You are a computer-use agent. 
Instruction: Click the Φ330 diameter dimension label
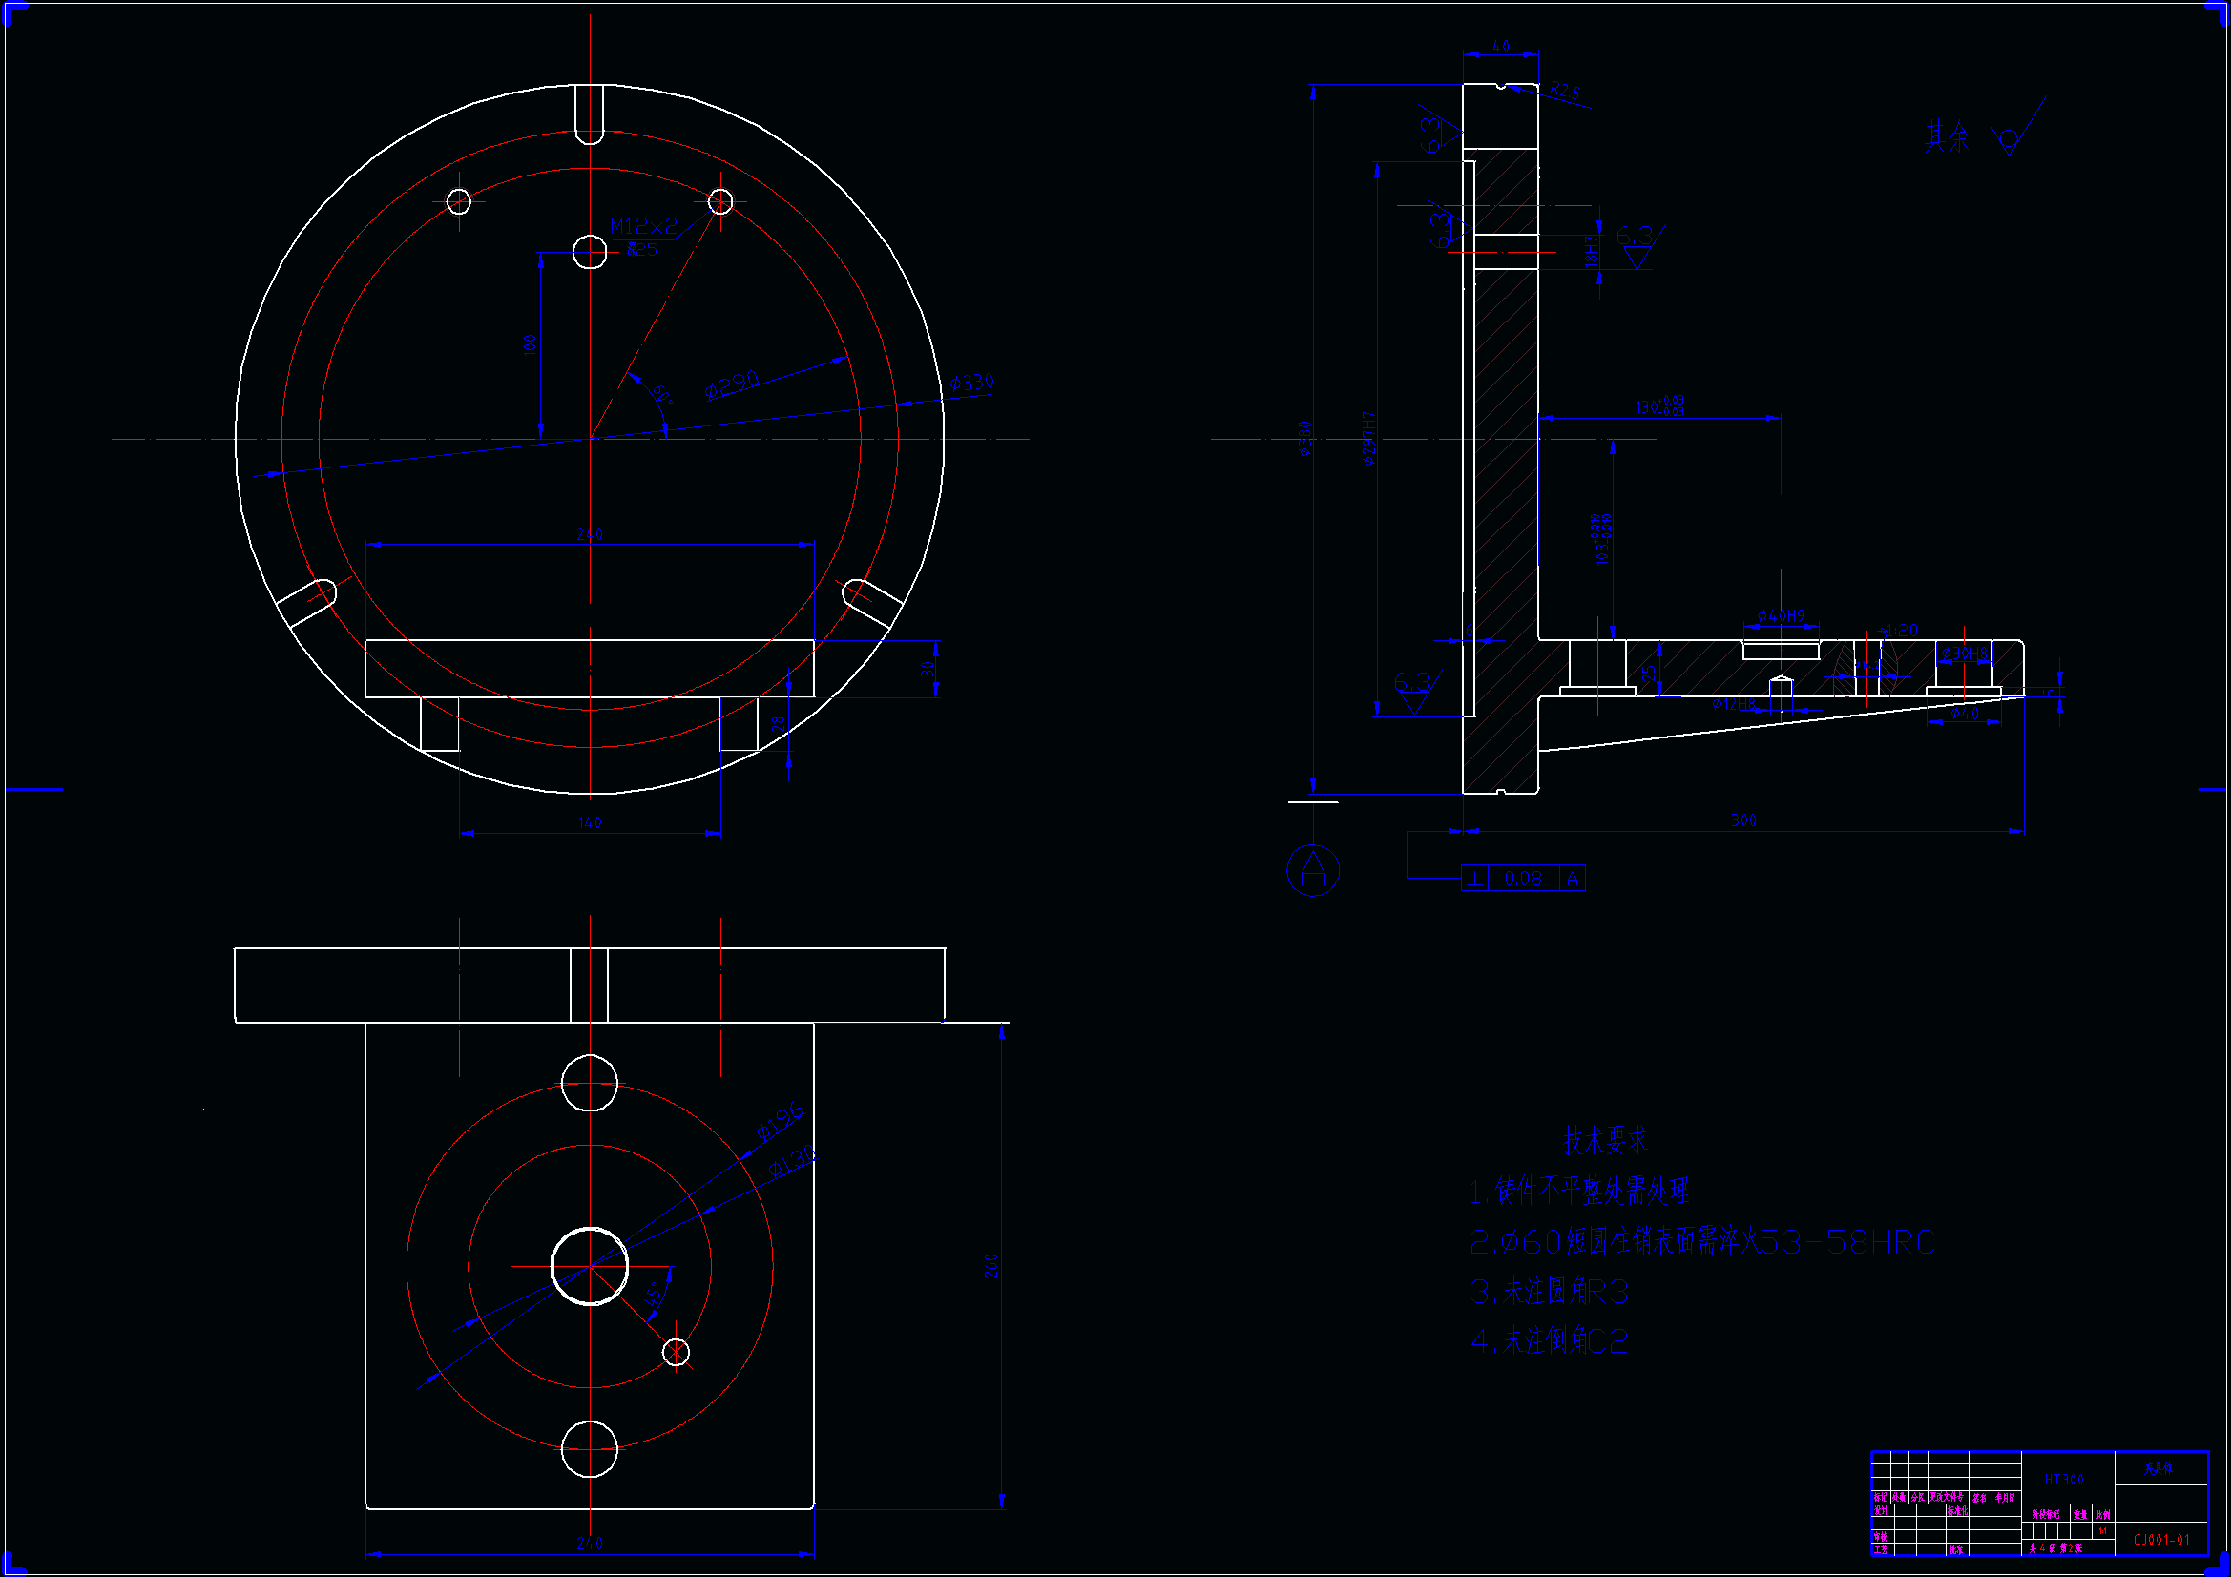tap(971, 382)
